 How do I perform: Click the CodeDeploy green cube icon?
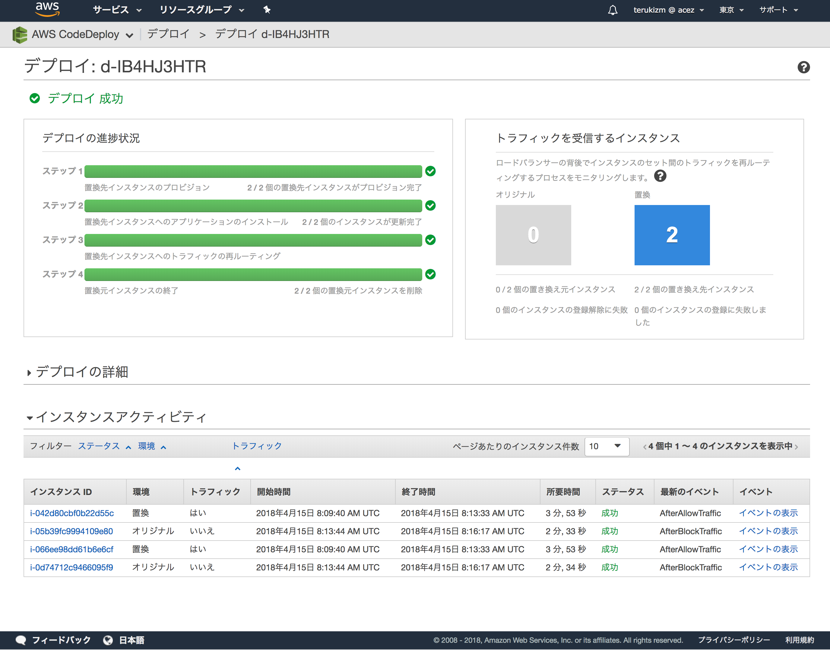[x=20, y=35]
